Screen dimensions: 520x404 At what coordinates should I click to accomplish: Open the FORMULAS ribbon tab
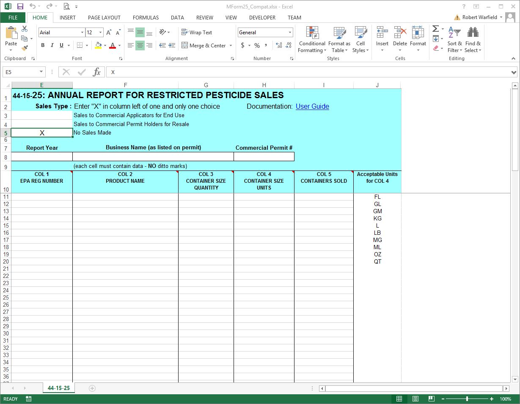pos(146,17)
